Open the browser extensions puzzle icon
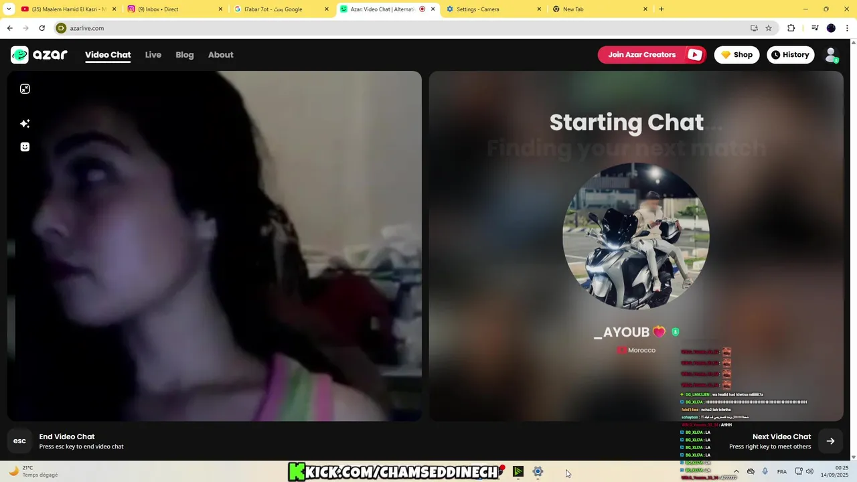Image resolution: width=857 pixels, height=482 pixels. (791, 28)
